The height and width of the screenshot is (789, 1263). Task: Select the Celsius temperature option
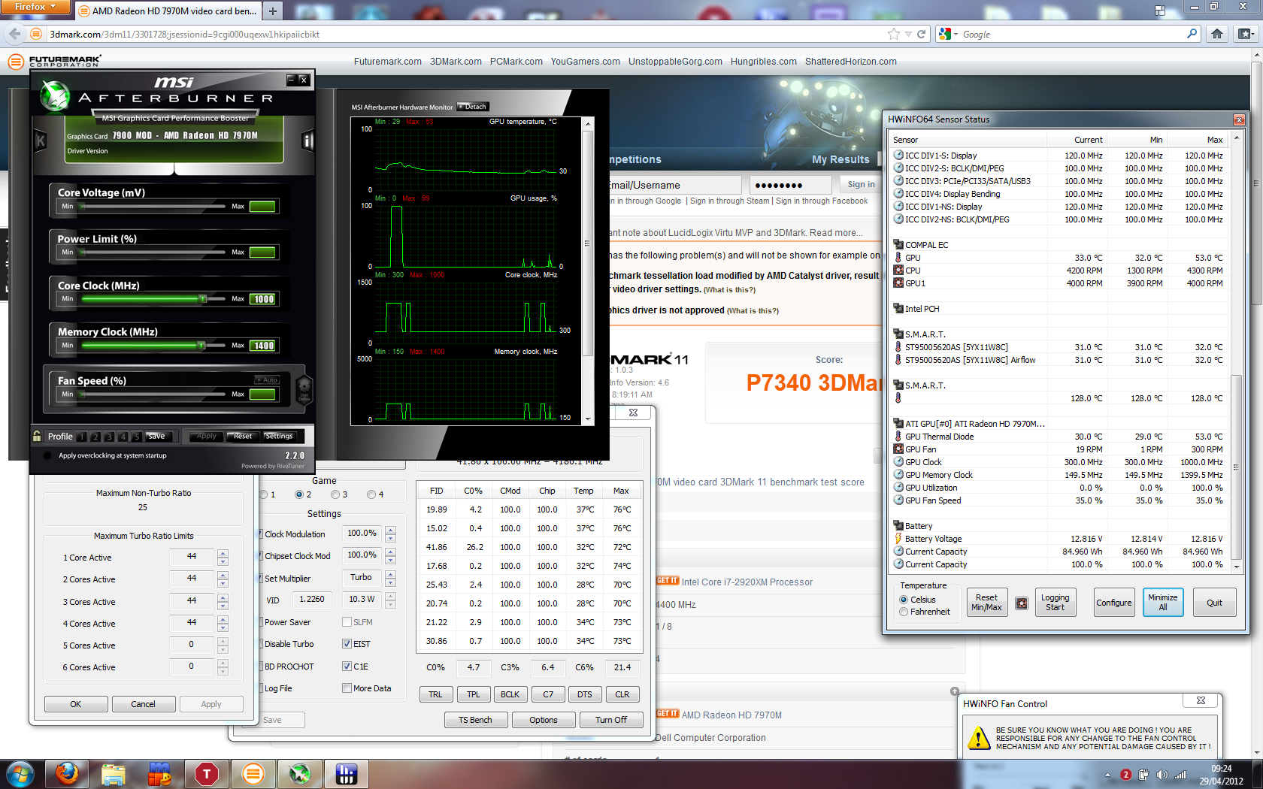[904, 600]
